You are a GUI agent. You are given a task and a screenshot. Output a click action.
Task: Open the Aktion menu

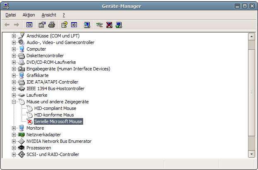(29, 15)
